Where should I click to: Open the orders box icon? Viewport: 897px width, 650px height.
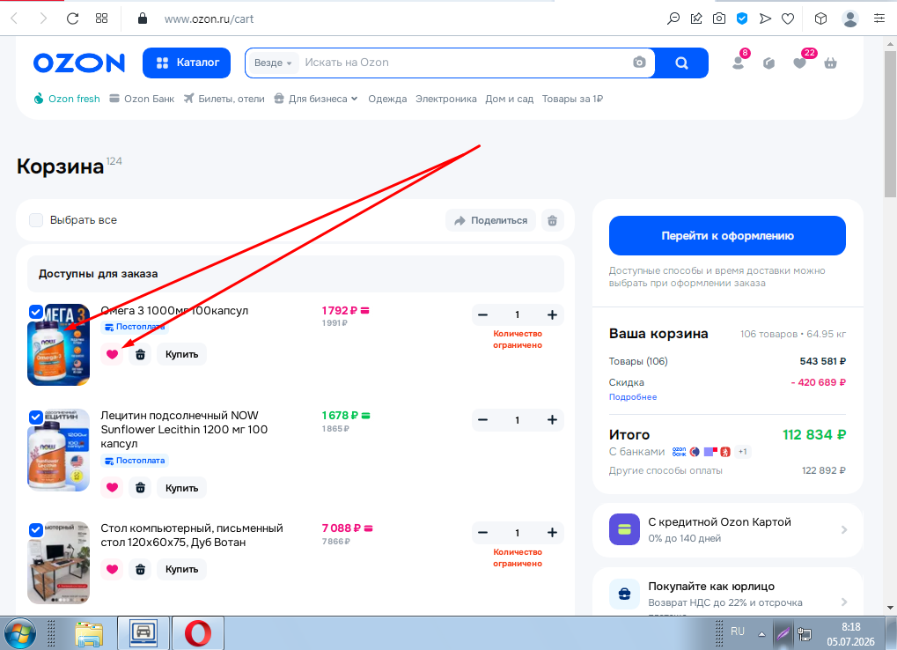tap(768, 63)
